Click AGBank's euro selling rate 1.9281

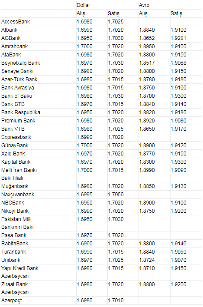pyautogui.click(x=178, y=38)
